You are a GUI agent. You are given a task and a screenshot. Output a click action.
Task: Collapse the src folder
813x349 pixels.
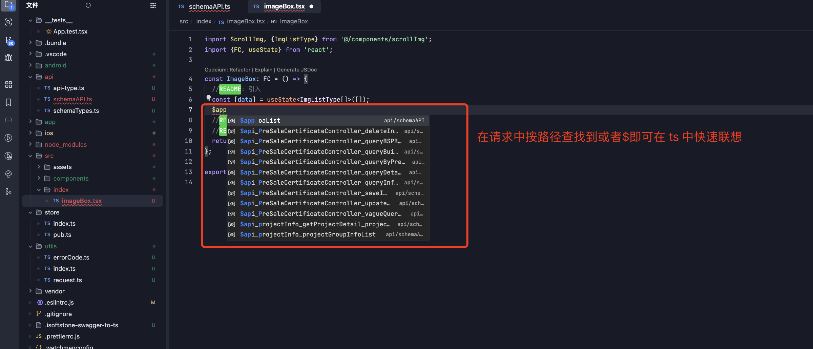(x=30, y=156)
